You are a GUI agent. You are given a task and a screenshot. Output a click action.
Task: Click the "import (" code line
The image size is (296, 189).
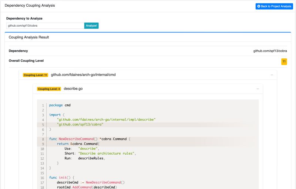point(57,115)
